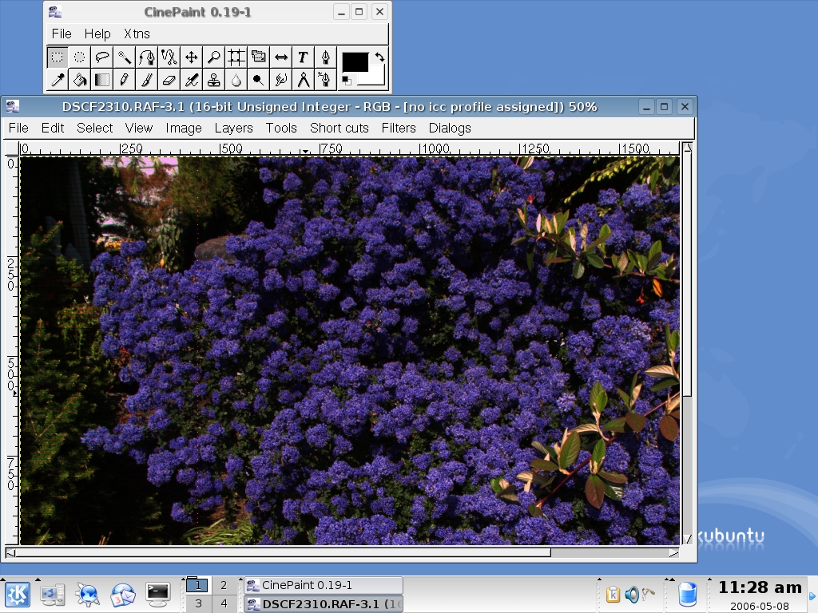This screenshot has width=818, height=613.
Task: Select the Crop tool
Action: [x=236, y=57]
